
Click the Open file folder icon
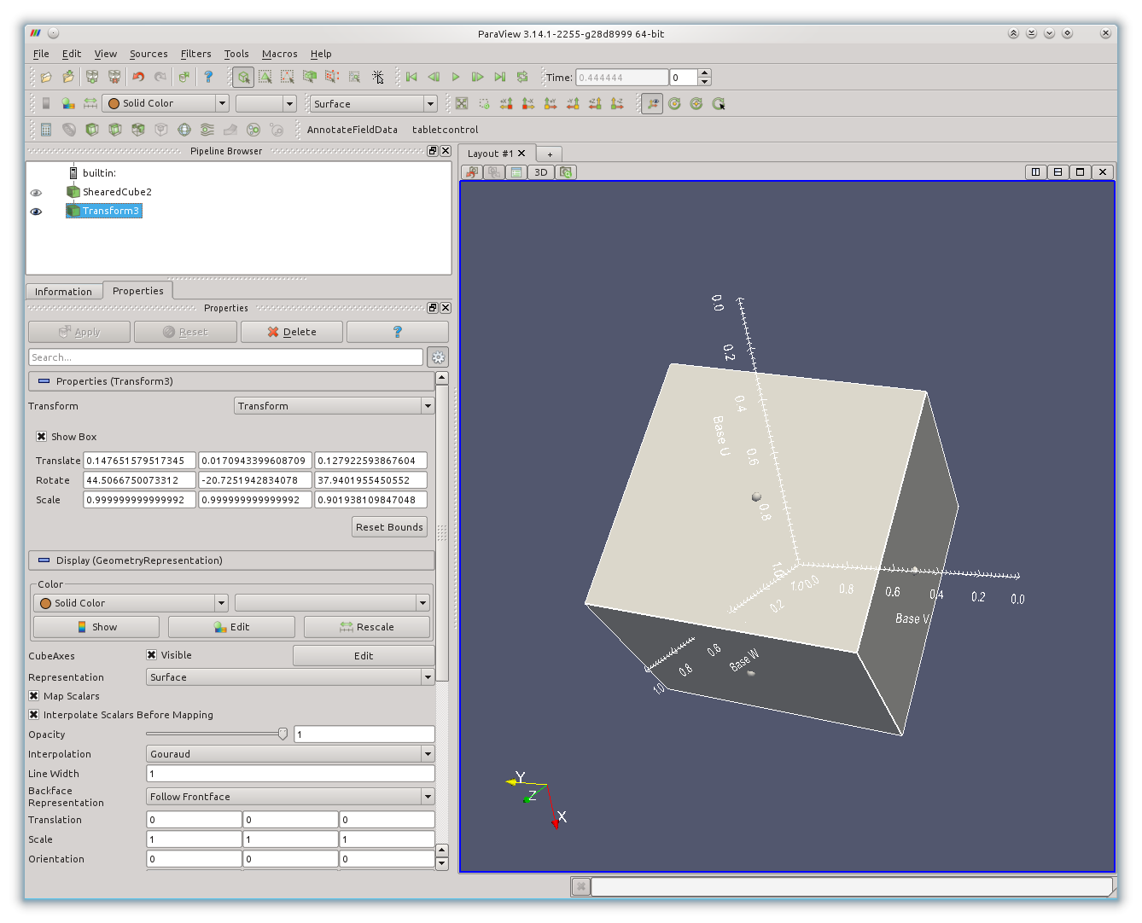[x=46, y=77]
